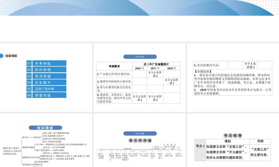Image resolution: width=279 pixels, height=167 pixels.
Task: Click 3分 cell in 2018 column of 科举制度 row
Action: (x=172, y=82)
